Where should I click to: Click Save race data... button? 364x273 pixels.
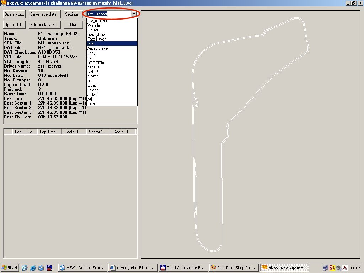point(44,14)
